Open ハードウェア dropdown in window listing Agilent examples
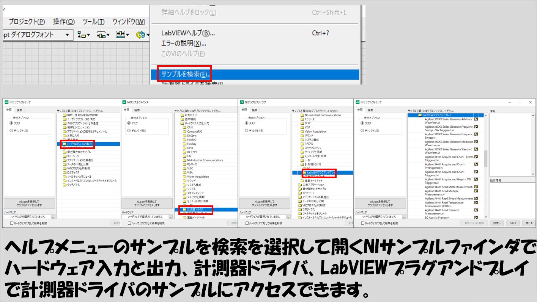 tap(380, 217)
